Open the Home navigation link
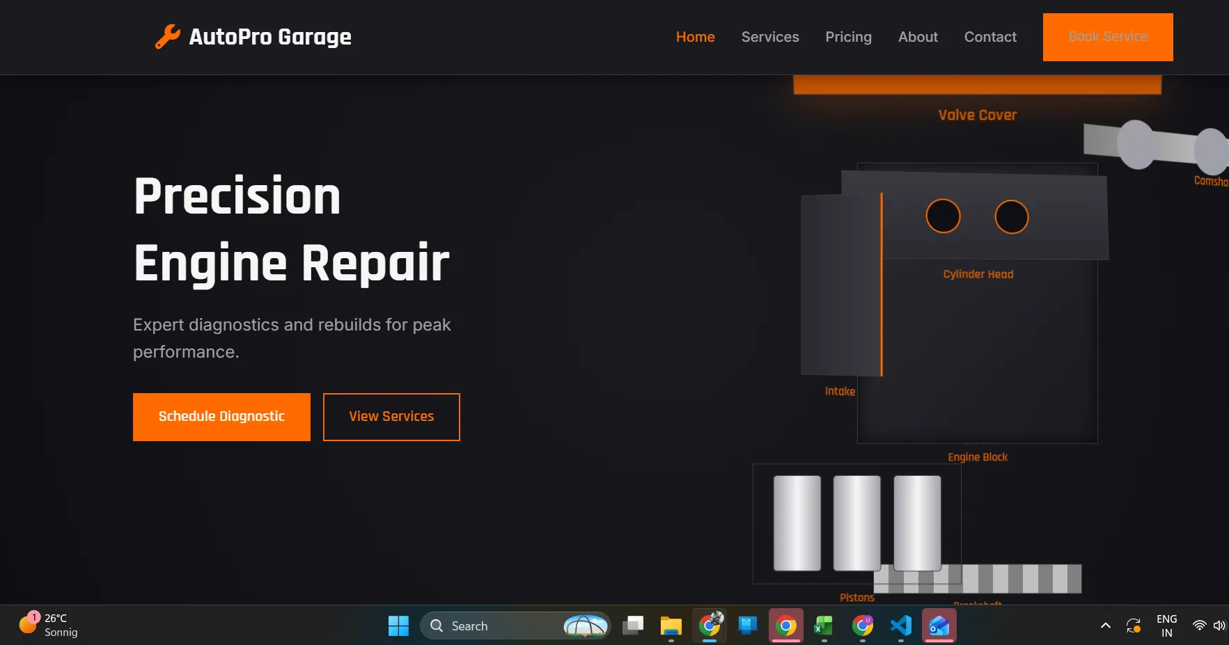The image size is (1229, 645). point(695,37)
